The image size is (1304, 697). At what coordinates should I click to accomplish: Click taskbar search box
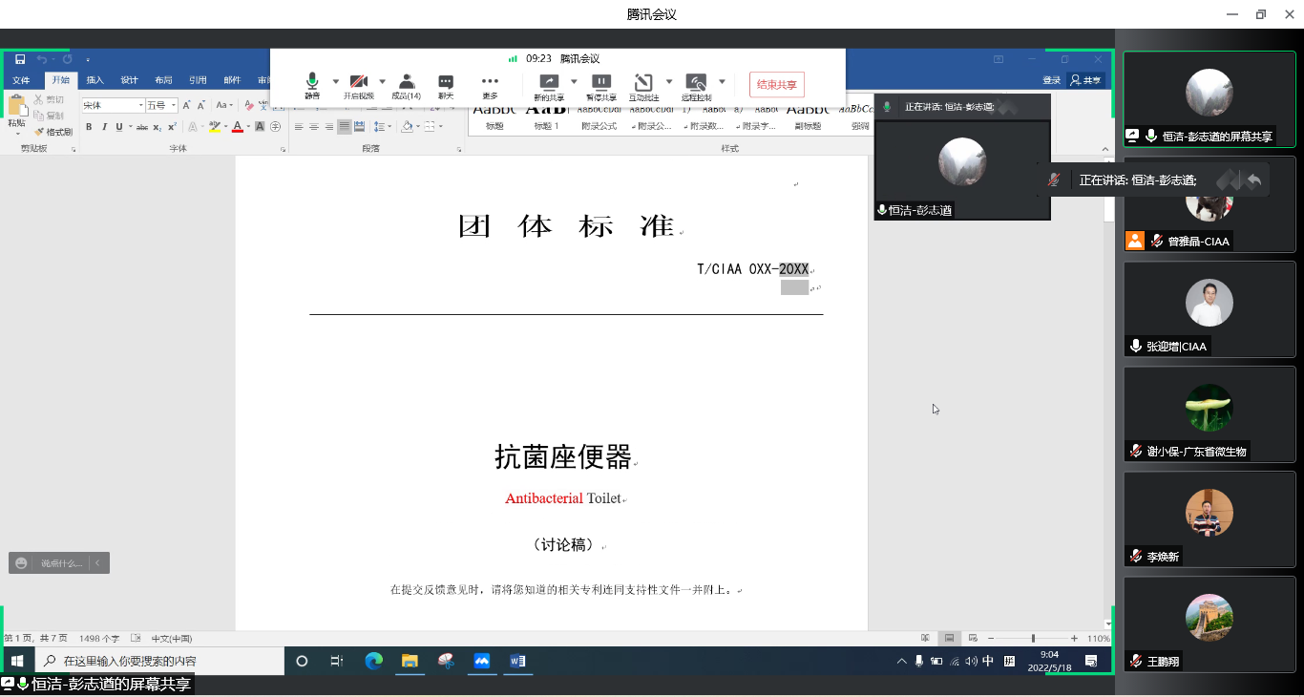click(x=159, y=661)
